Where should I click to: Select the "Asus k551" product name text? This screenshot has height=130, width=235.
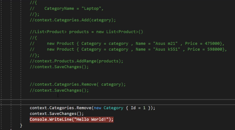click(x=166, y=49)
